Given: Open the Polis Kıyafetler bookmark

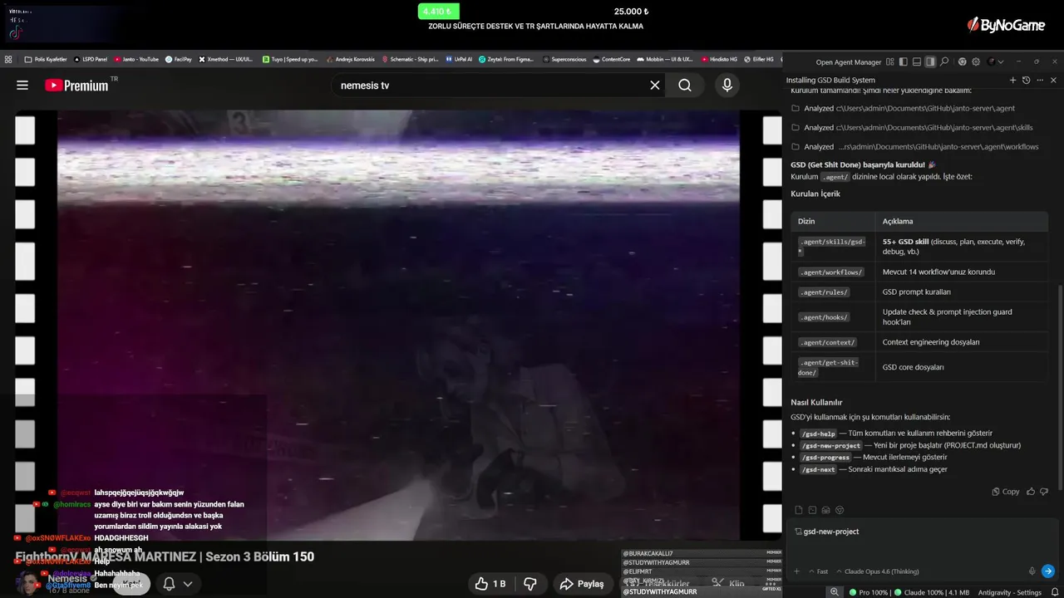Looking at the screenshot, I should (x=46, y=60).
